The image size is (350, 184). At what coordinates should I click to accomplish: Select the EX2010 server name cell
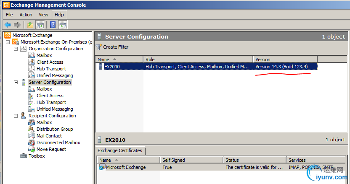click(112, 67)
